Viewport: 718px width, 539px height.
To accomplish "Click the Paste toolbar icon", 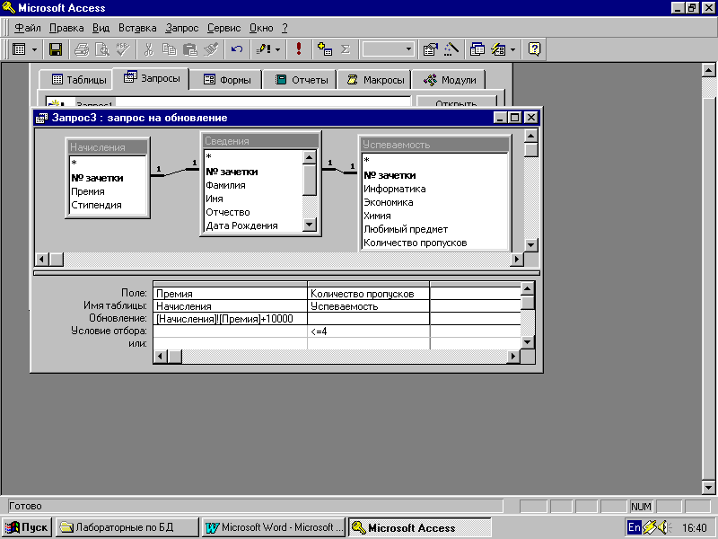I will pos(189,49).
